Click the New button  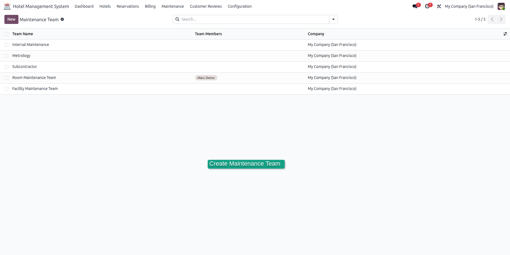pos(11,19)
